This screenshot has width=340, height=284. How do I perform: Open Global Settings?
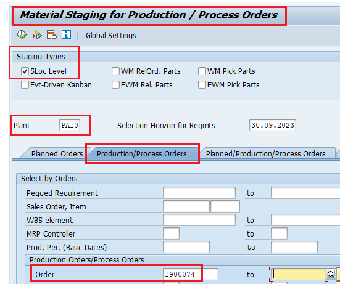point(111,36)
